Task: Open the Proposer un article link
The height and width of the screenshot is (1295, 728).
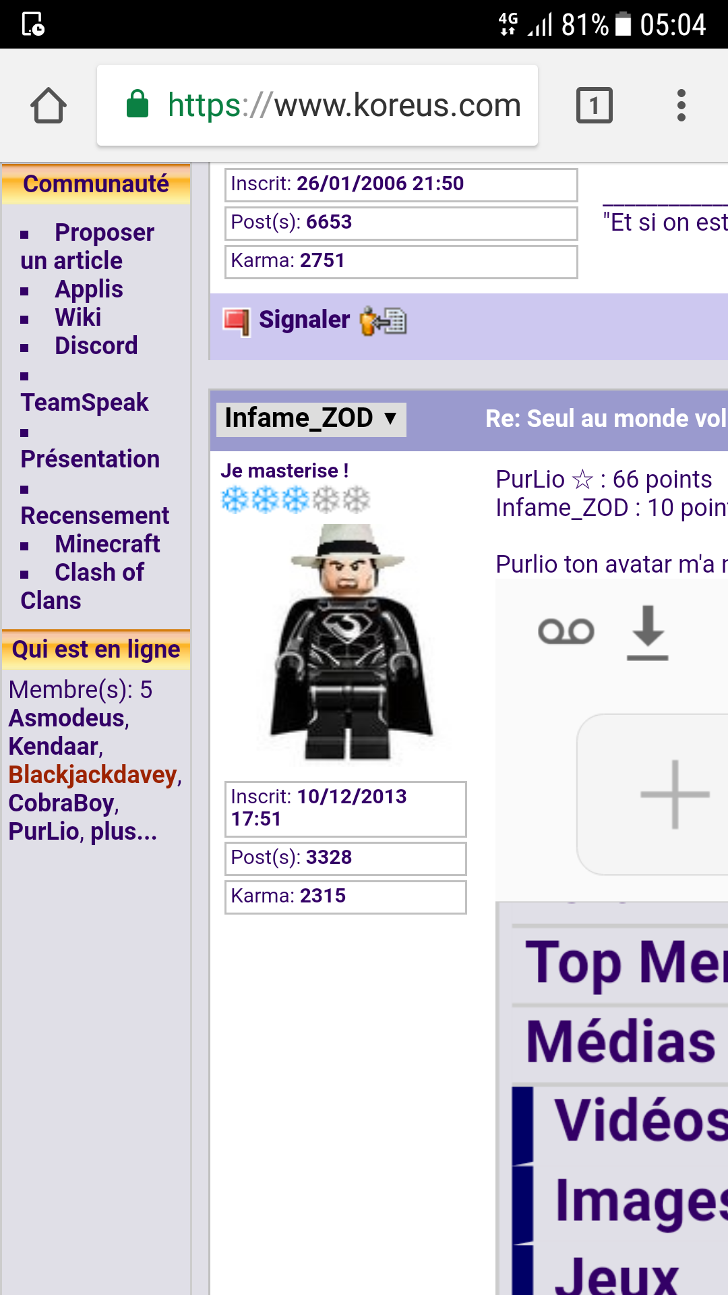Action: 88,247
